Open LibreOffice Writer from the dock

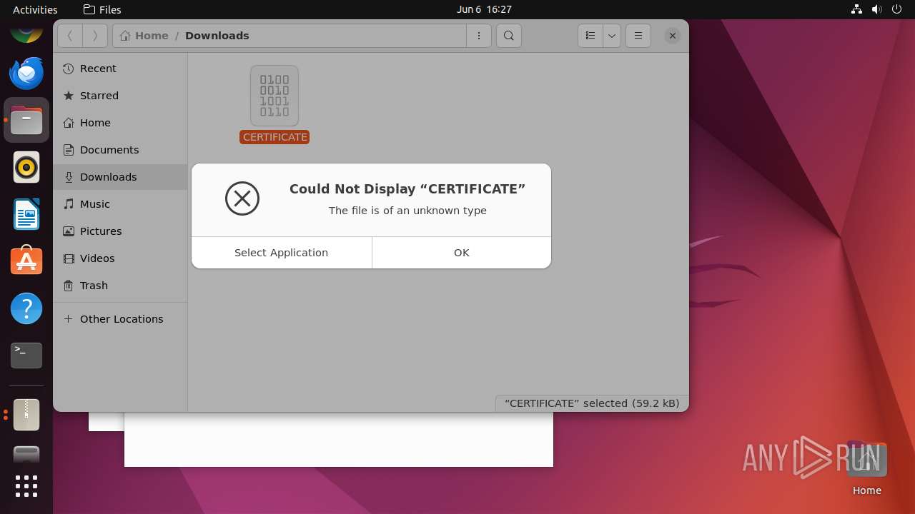[x=26, y=214]
